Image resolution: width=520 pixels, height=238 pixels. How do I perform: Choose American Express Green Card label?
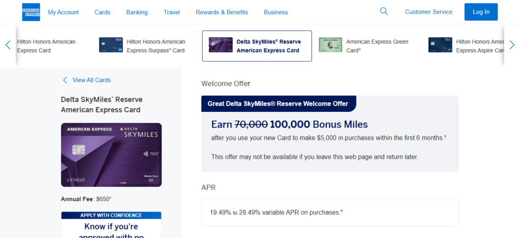click(x=377, y=46)
